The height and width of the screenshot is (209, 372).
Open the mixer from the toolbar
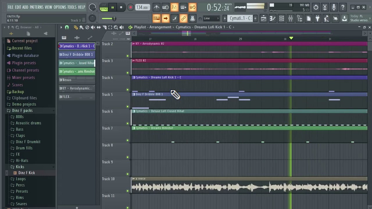(x=290, y=19)
